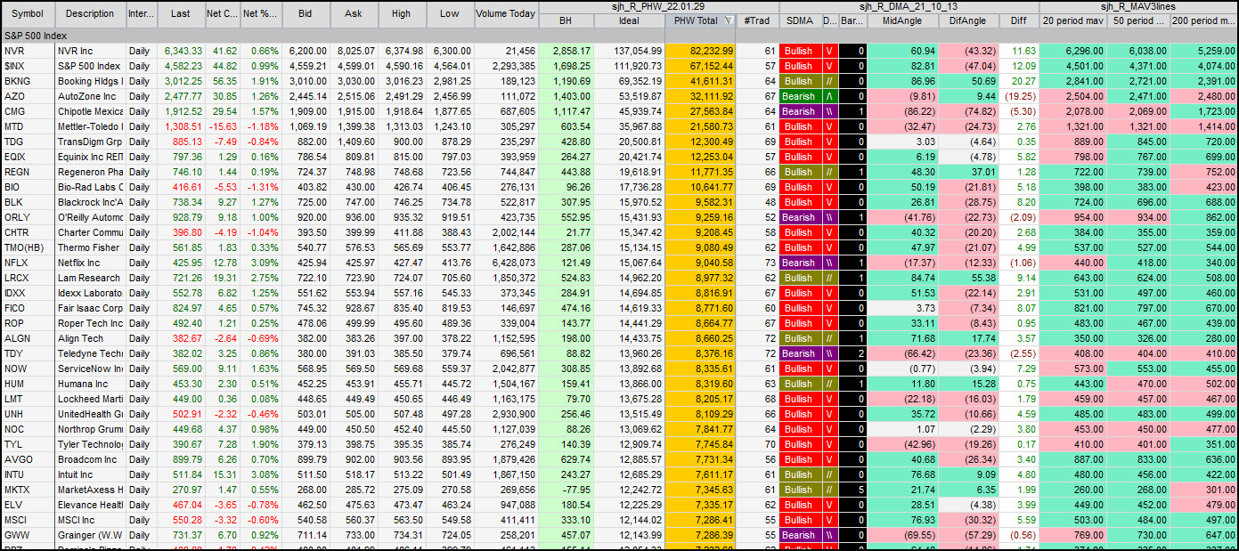This screenshot has width=1239, height=551.
Task: Click the Ideal value 137,054.99
Action: pos(629,51)
